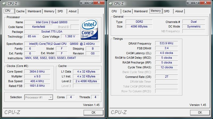Click the empty Brand ID field
The height and width of the screenshot is (119, 213).
point(75,27)
